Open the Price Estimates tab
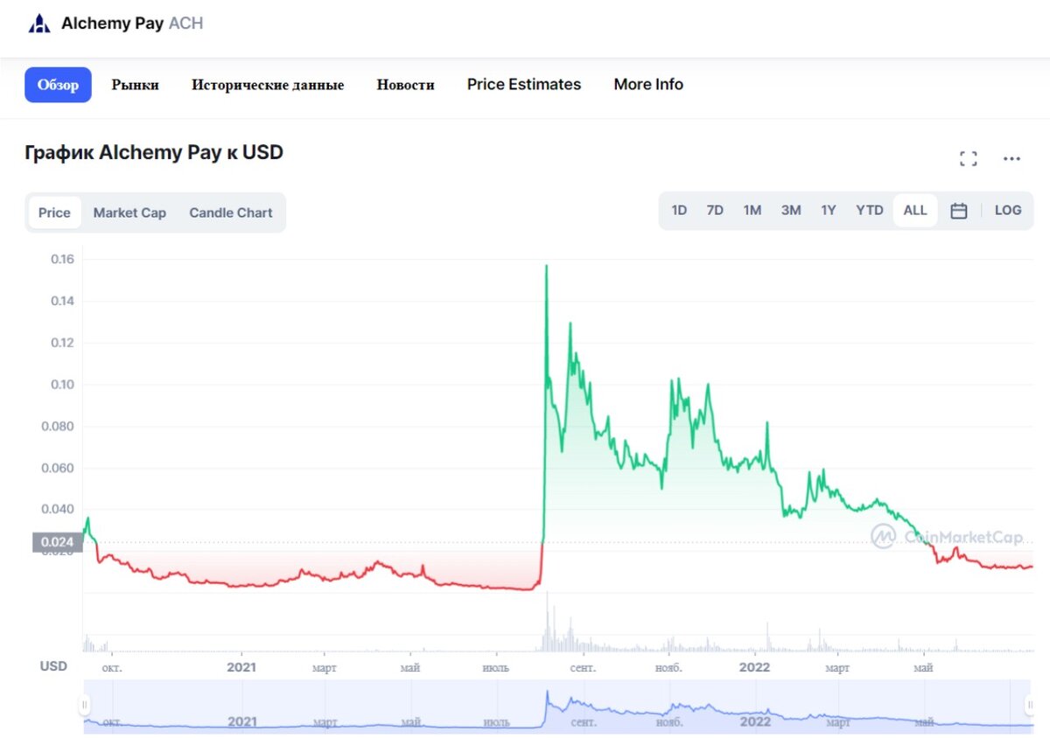 [524, 85]
